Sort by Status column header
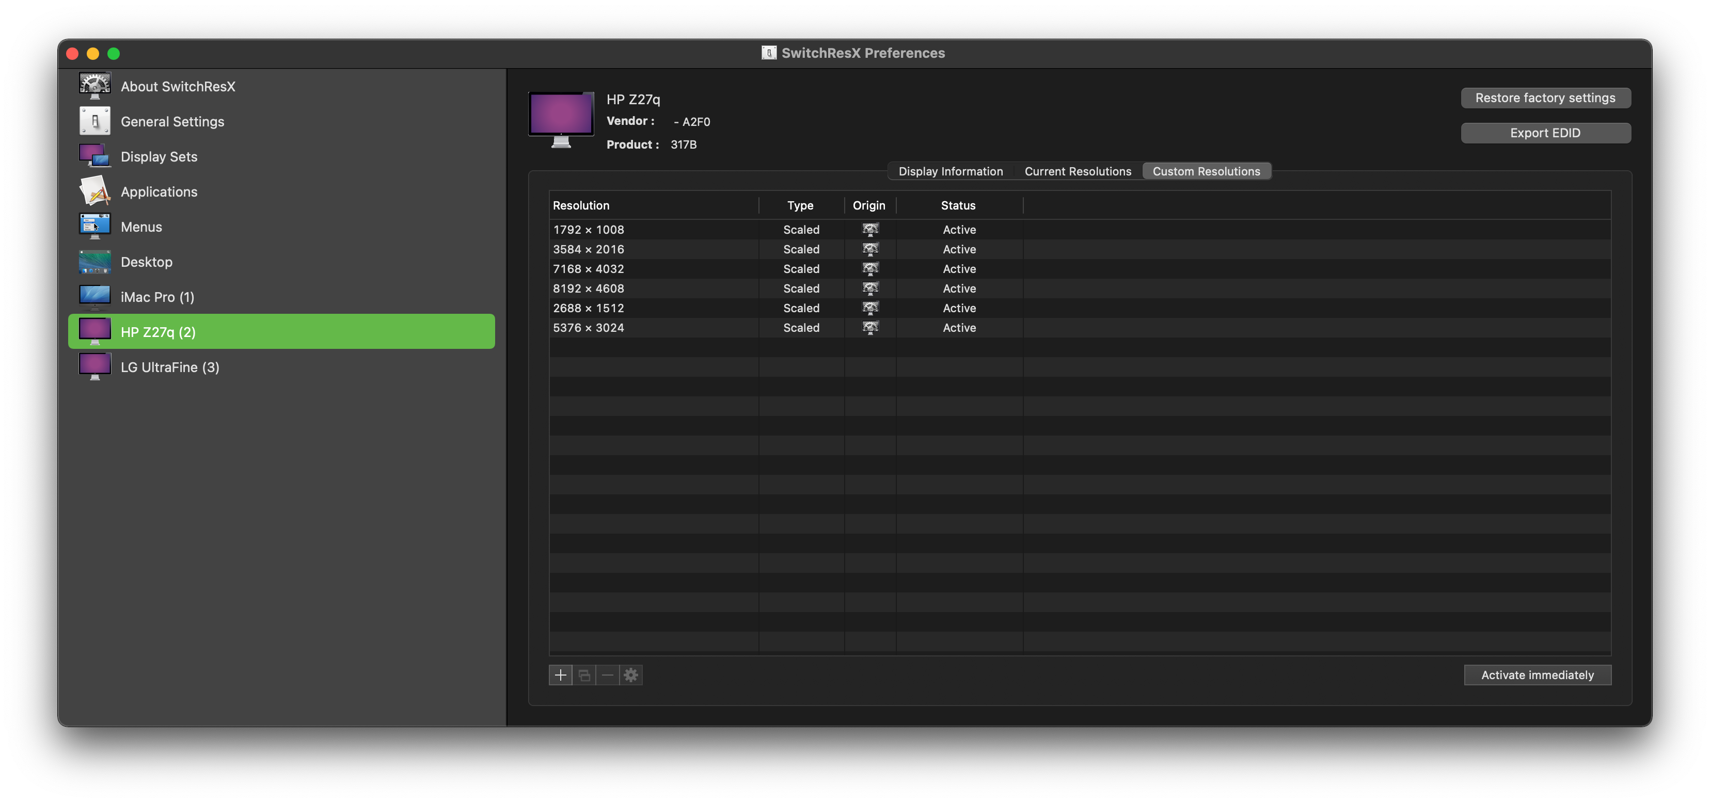 959,205
